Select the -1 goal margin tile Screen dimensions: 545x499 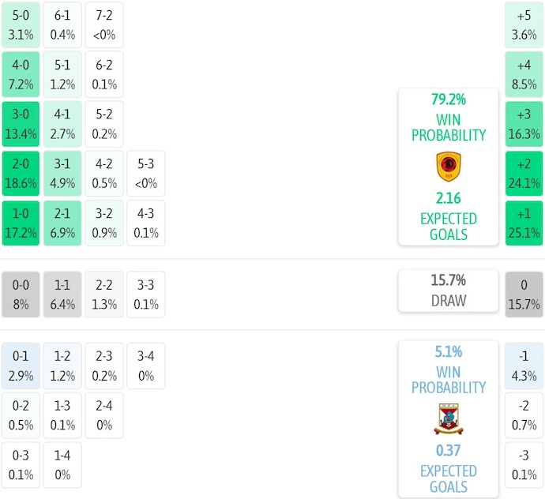[x=524, y=366]
